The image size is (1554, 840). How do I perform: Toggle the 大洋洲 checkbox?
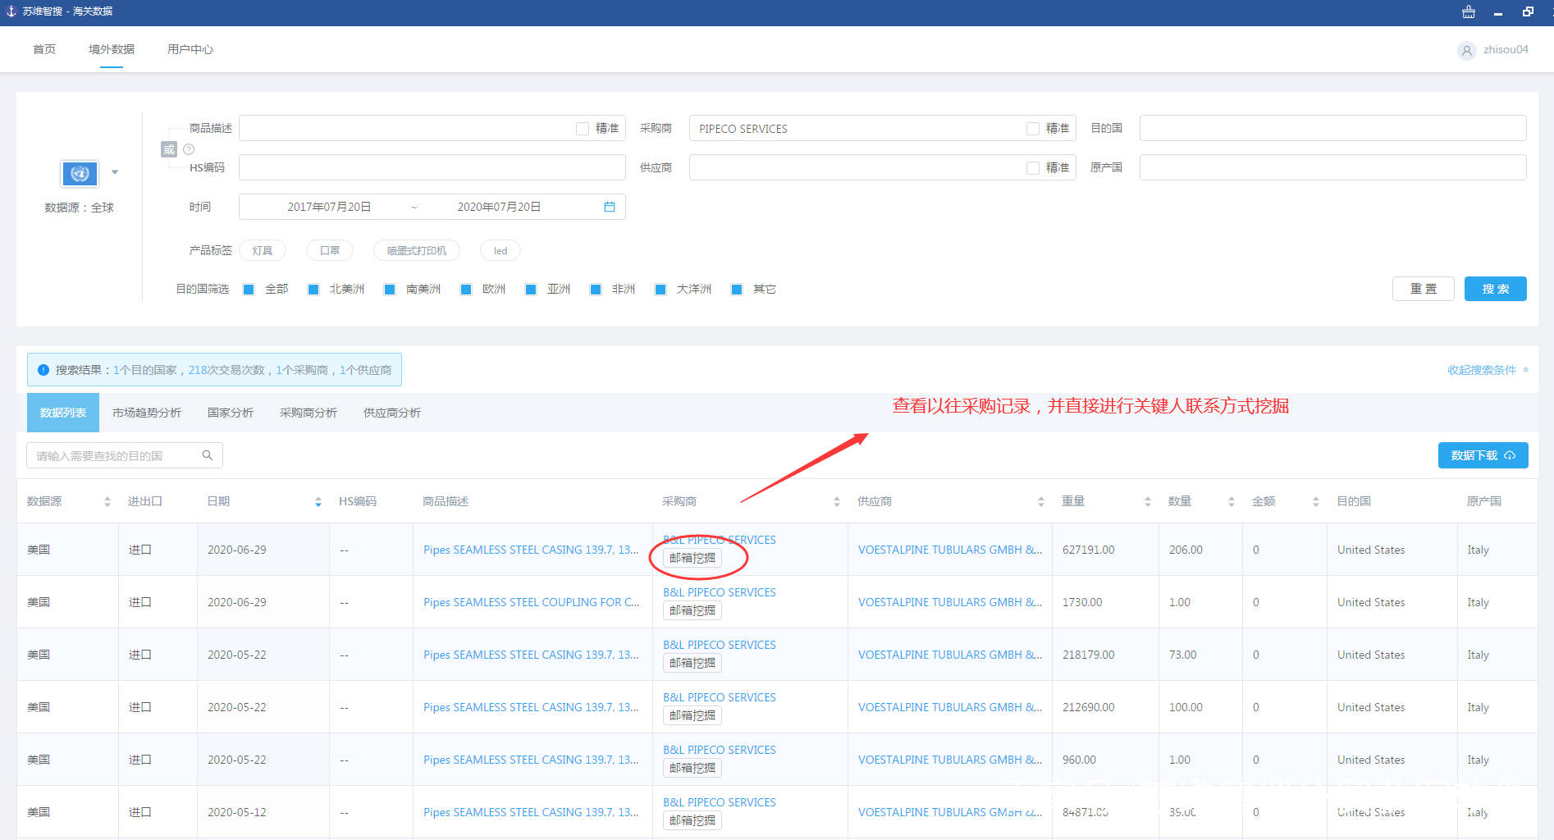[x=660, y=290]
